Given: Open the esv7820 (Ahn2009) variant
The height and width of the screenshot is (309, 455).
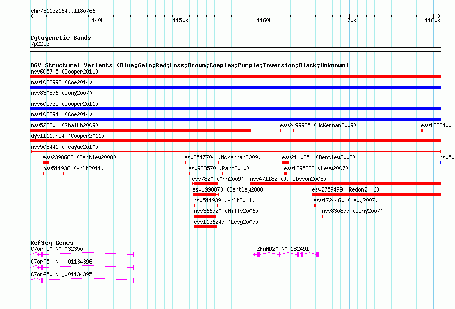Looking at the screenshot, I should point(218,179).
